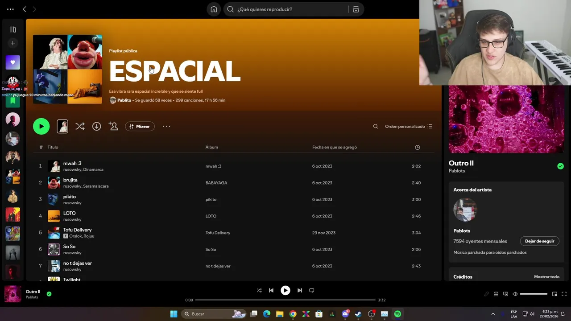571x321 pixels.
Task: Click the ESPACIAL playlist cover art
Action: point(67,69)
